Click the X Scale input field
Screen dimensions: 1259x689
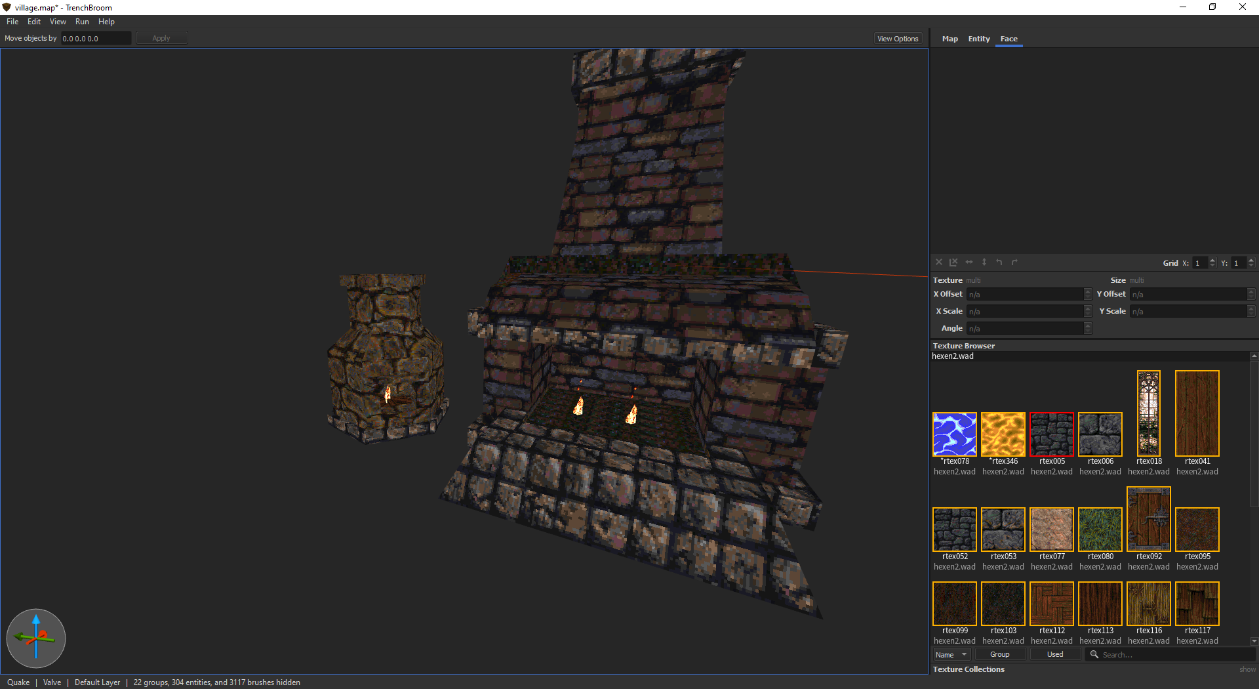pos(1025,311)
